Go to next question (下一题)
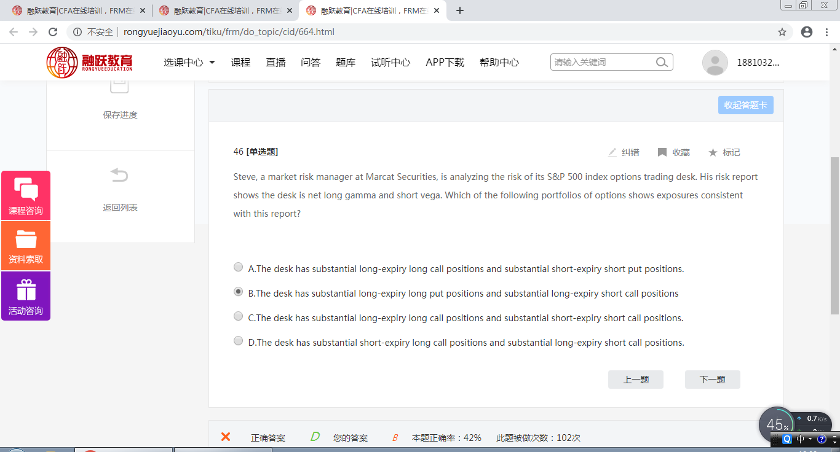This screenshot has width=840, height=452. click(x=712, y=380)
